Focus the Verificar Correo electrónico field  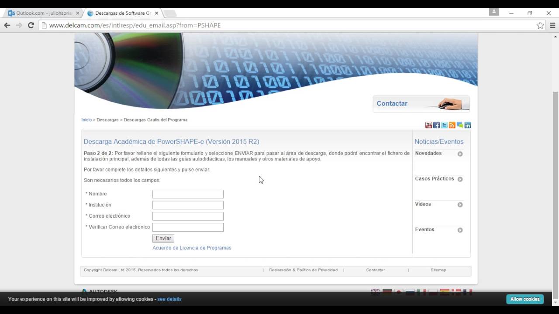[188, 227]
